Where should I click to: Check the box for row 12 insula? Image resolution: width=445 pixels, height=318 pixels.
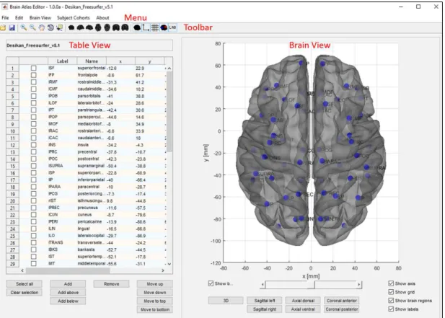[x=33, y=145]
